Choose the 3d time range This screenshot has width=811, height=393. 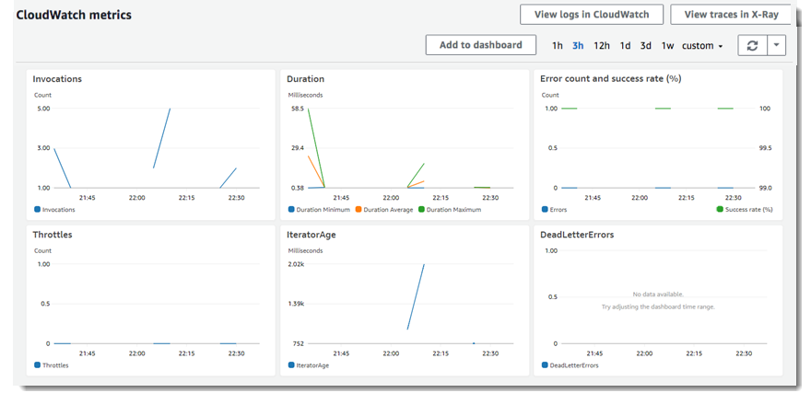pyautogui.click(x=646, y=46)
